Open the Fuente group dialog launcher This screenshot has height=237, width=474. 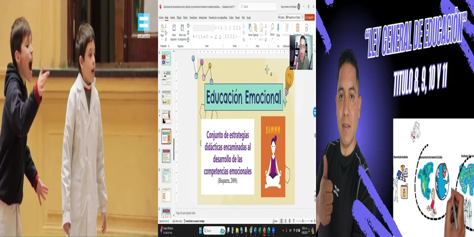pos(223,46)
